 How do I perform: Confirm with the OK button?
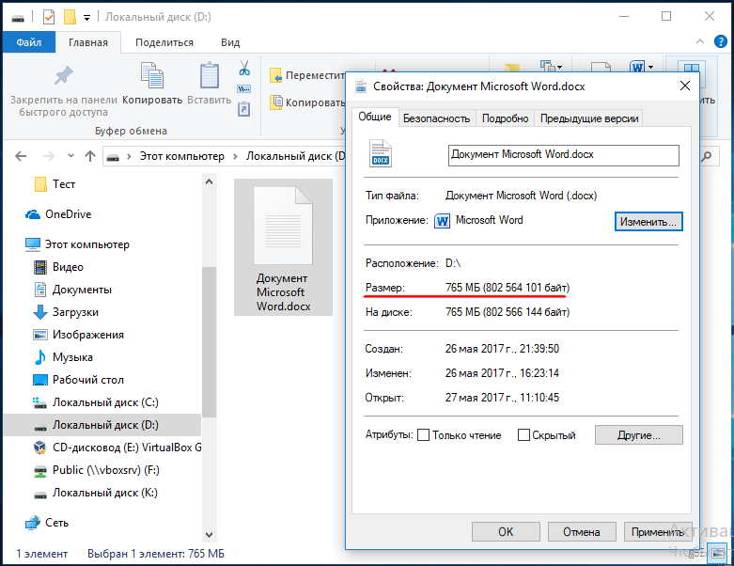[506, 532]
